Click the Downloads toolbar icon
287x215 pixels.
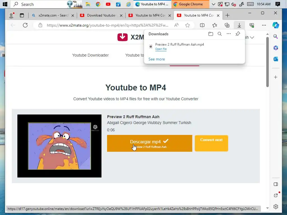(x=239, y=25)
